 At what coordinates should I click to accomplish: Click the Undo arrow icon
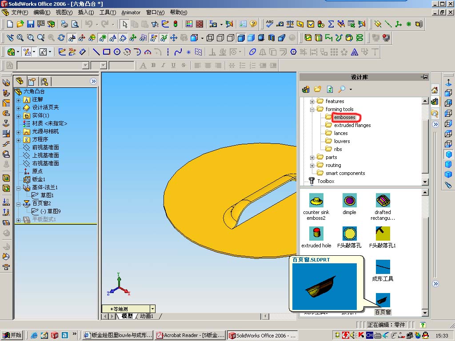click(x=89, y=24)
